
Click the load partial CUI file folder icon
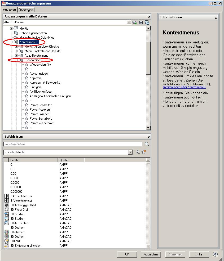(x=134, y=22)
